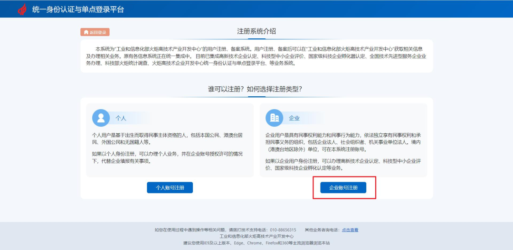Click the paragraph starting 企业用户是具有民事权利能力
Image resolution: width=513 pixels, height=250 pixels.
343,142
